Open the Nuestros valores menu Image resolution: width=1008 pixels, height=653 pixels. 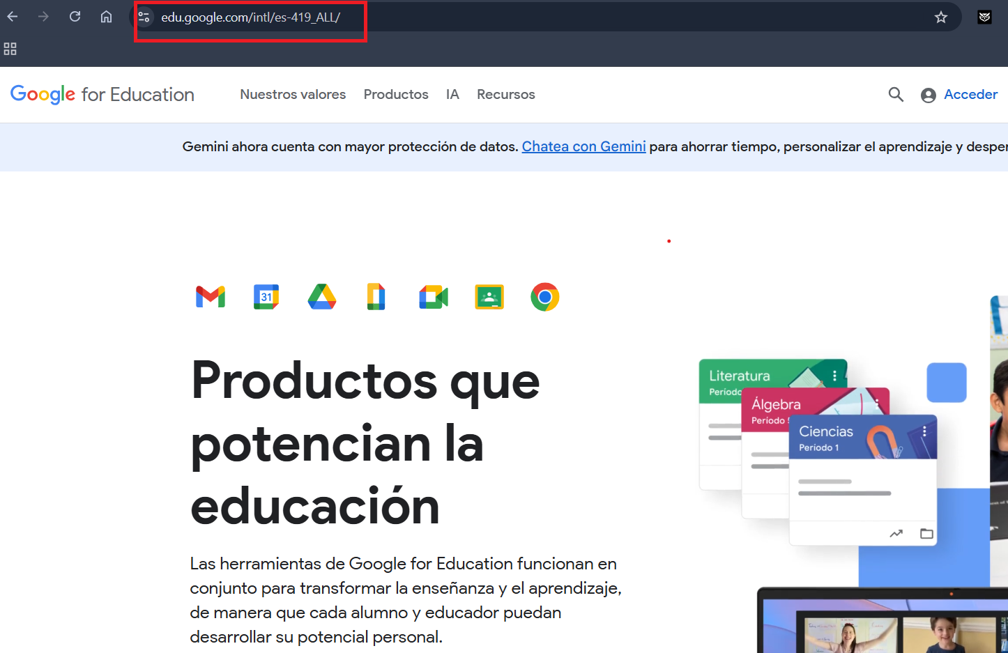[293, 95]
